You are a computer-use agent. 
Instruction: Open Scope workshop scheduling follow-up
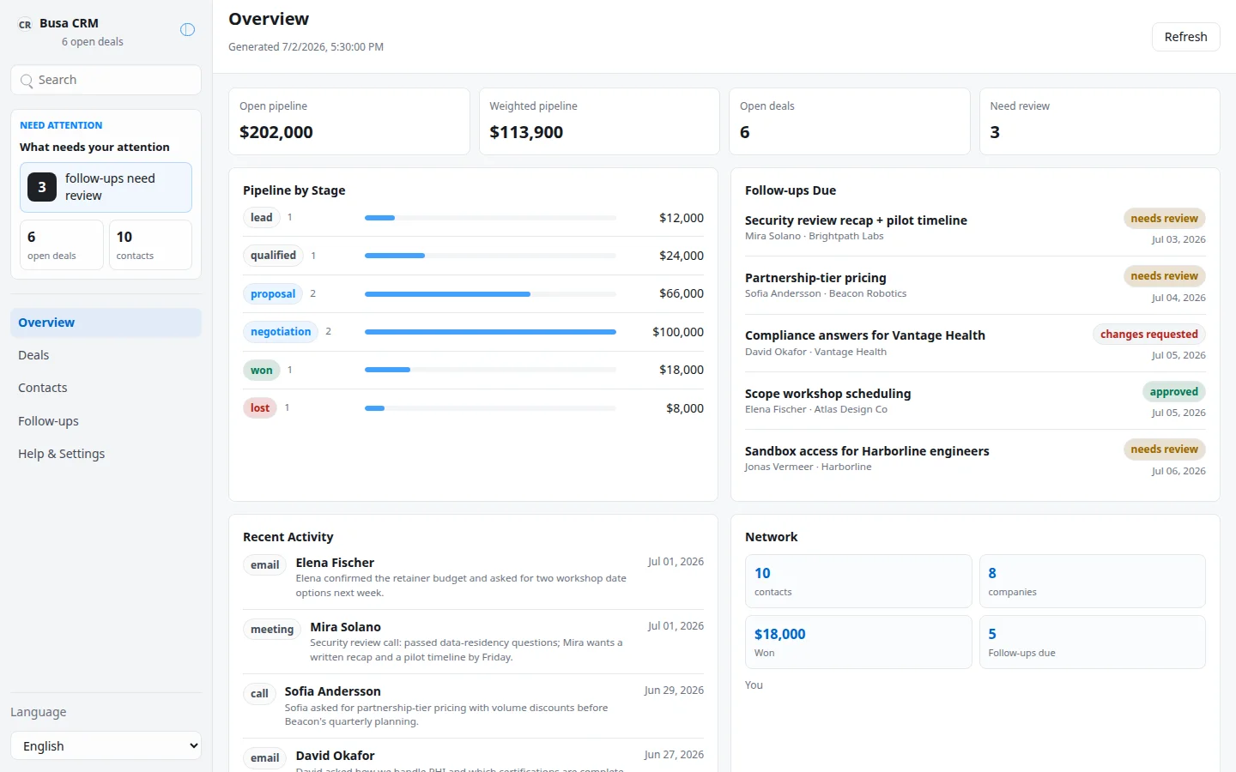[828, 394]
